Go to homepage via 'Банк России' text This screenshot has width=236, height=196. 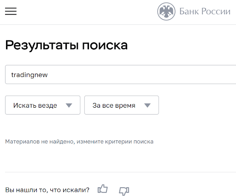coord(205,12)
